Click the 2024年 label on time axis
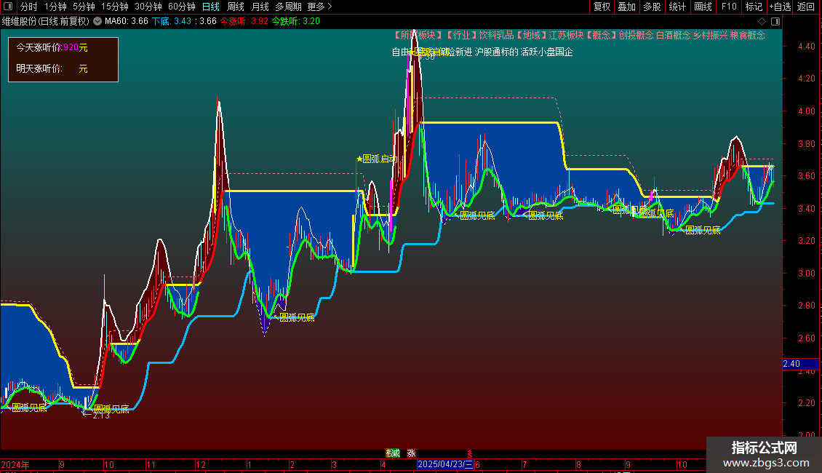This screenshot has width=822, height=473. (x=15, y=465)
